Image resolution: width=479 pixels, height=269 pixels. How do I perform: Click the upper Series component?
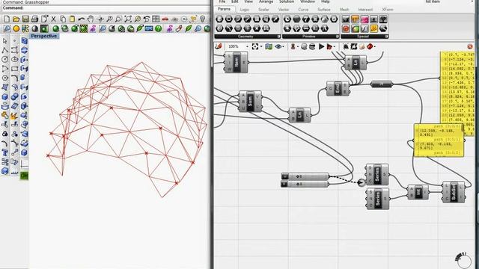[377, 174]
